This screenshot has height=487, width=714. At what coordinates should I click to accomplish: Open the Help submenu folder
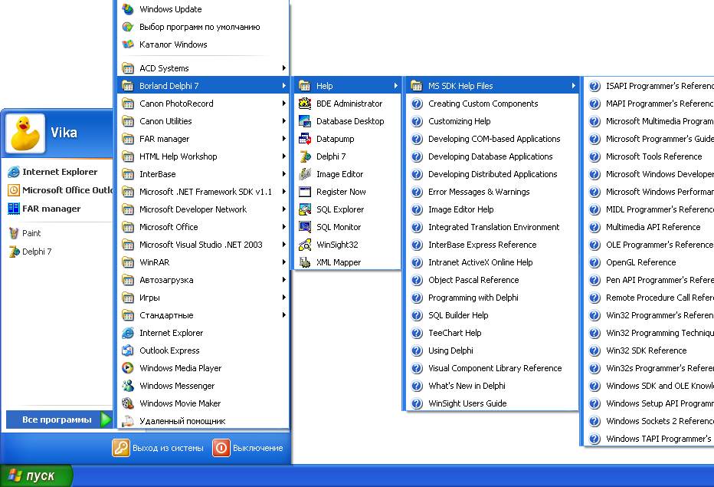coord(348,86)
